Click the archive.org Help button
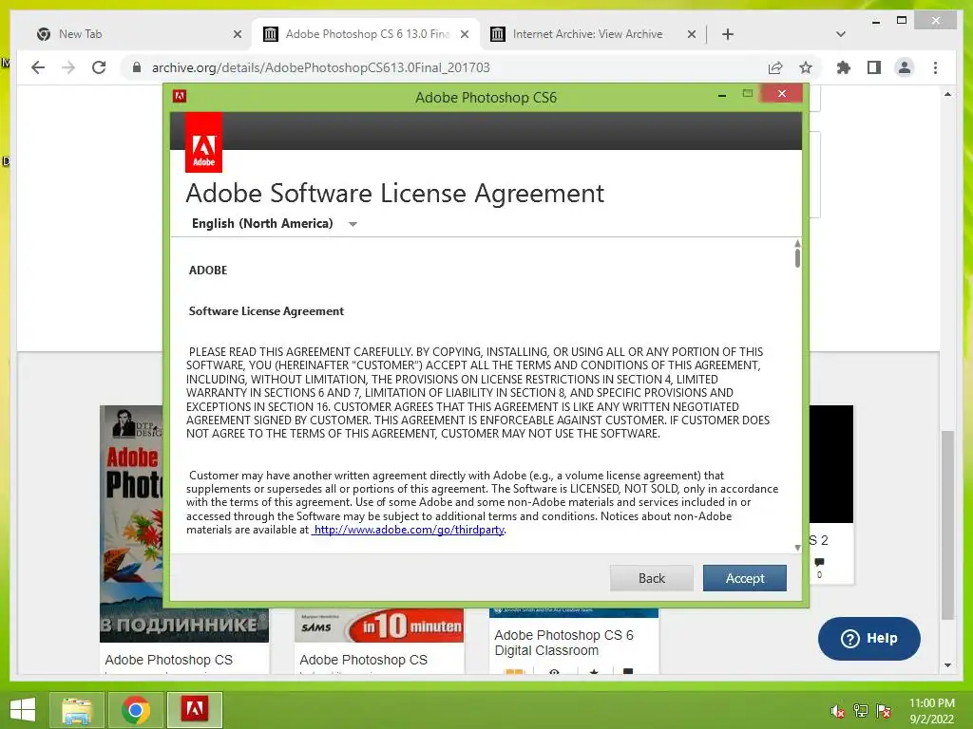 tap(868, 638)
